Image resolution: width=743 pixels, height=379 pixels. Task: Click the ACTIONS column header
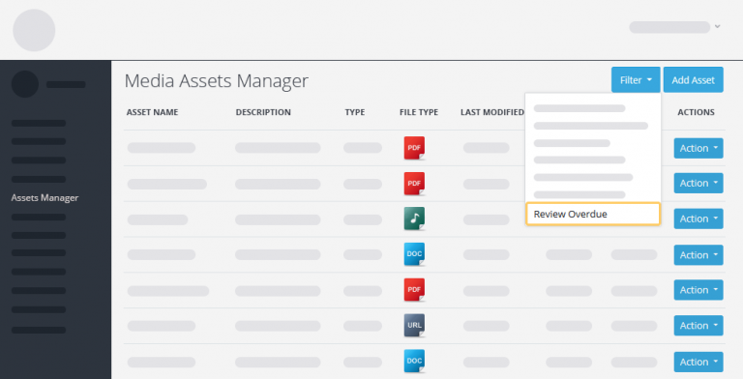tap(697, 112)
